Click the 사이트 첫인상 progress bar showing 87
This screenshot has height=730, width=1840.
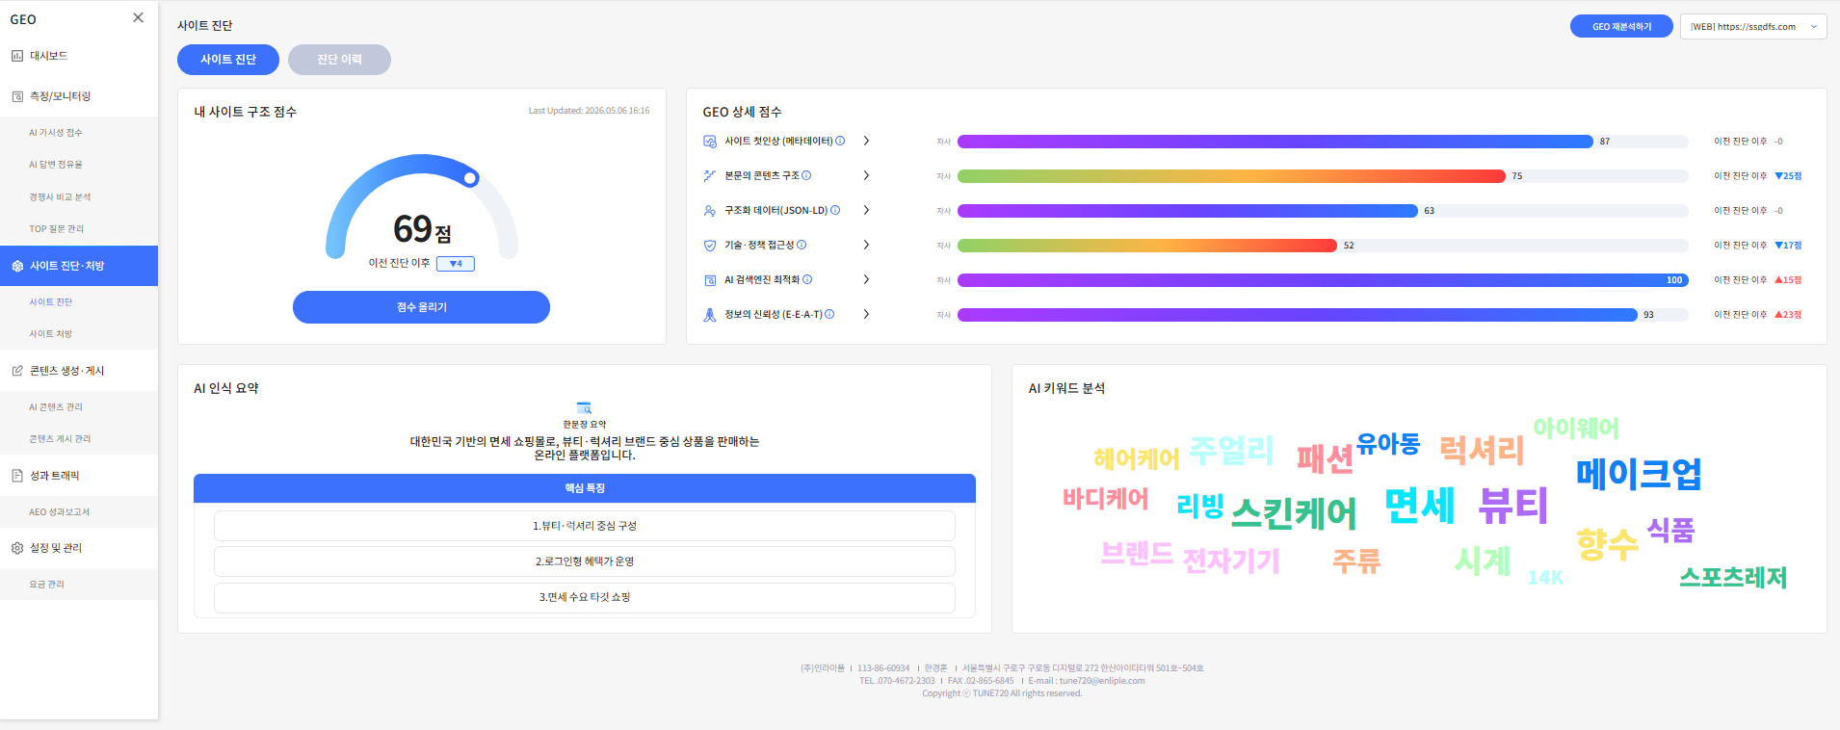(1275, 142)
